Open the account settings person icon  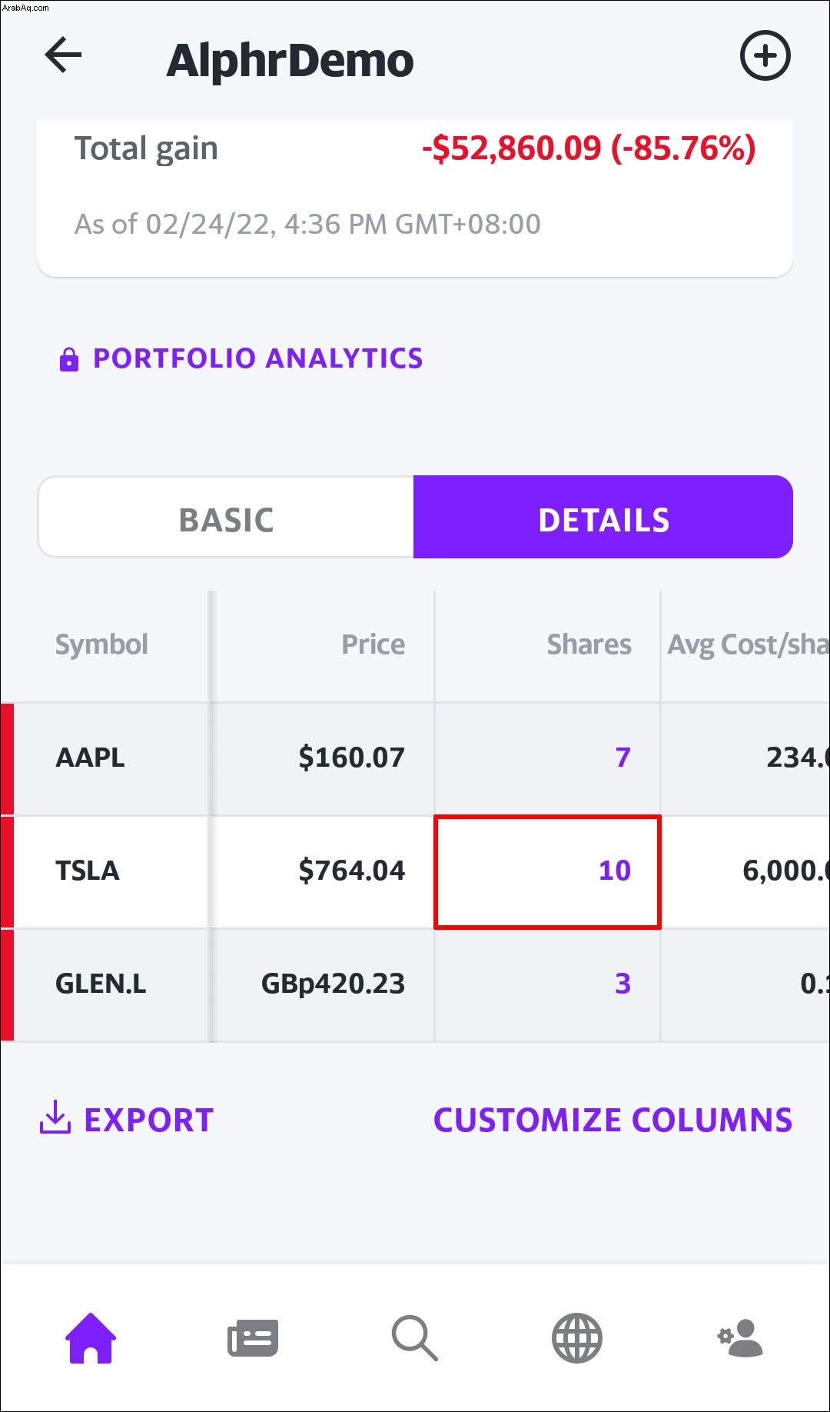point(739,1338)
